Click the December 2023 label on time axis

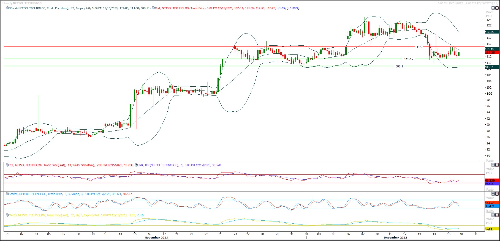pyautogui.click(x=395, y=238)
